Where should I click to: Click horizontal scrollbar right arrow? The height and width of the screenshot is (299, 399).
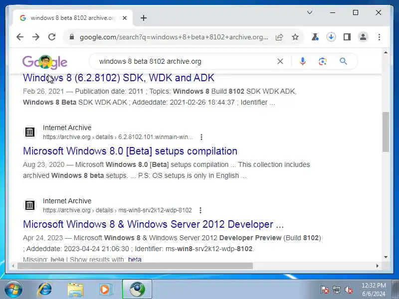pyautogui.click(x=377, y=266)
